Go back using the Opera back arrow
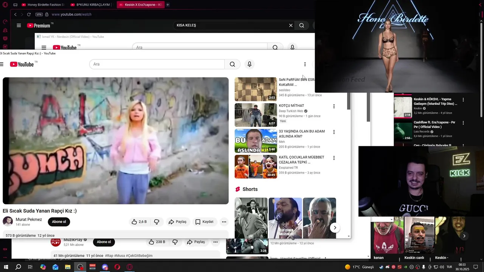Screen dimensions: 484x272 coord(15,14)
